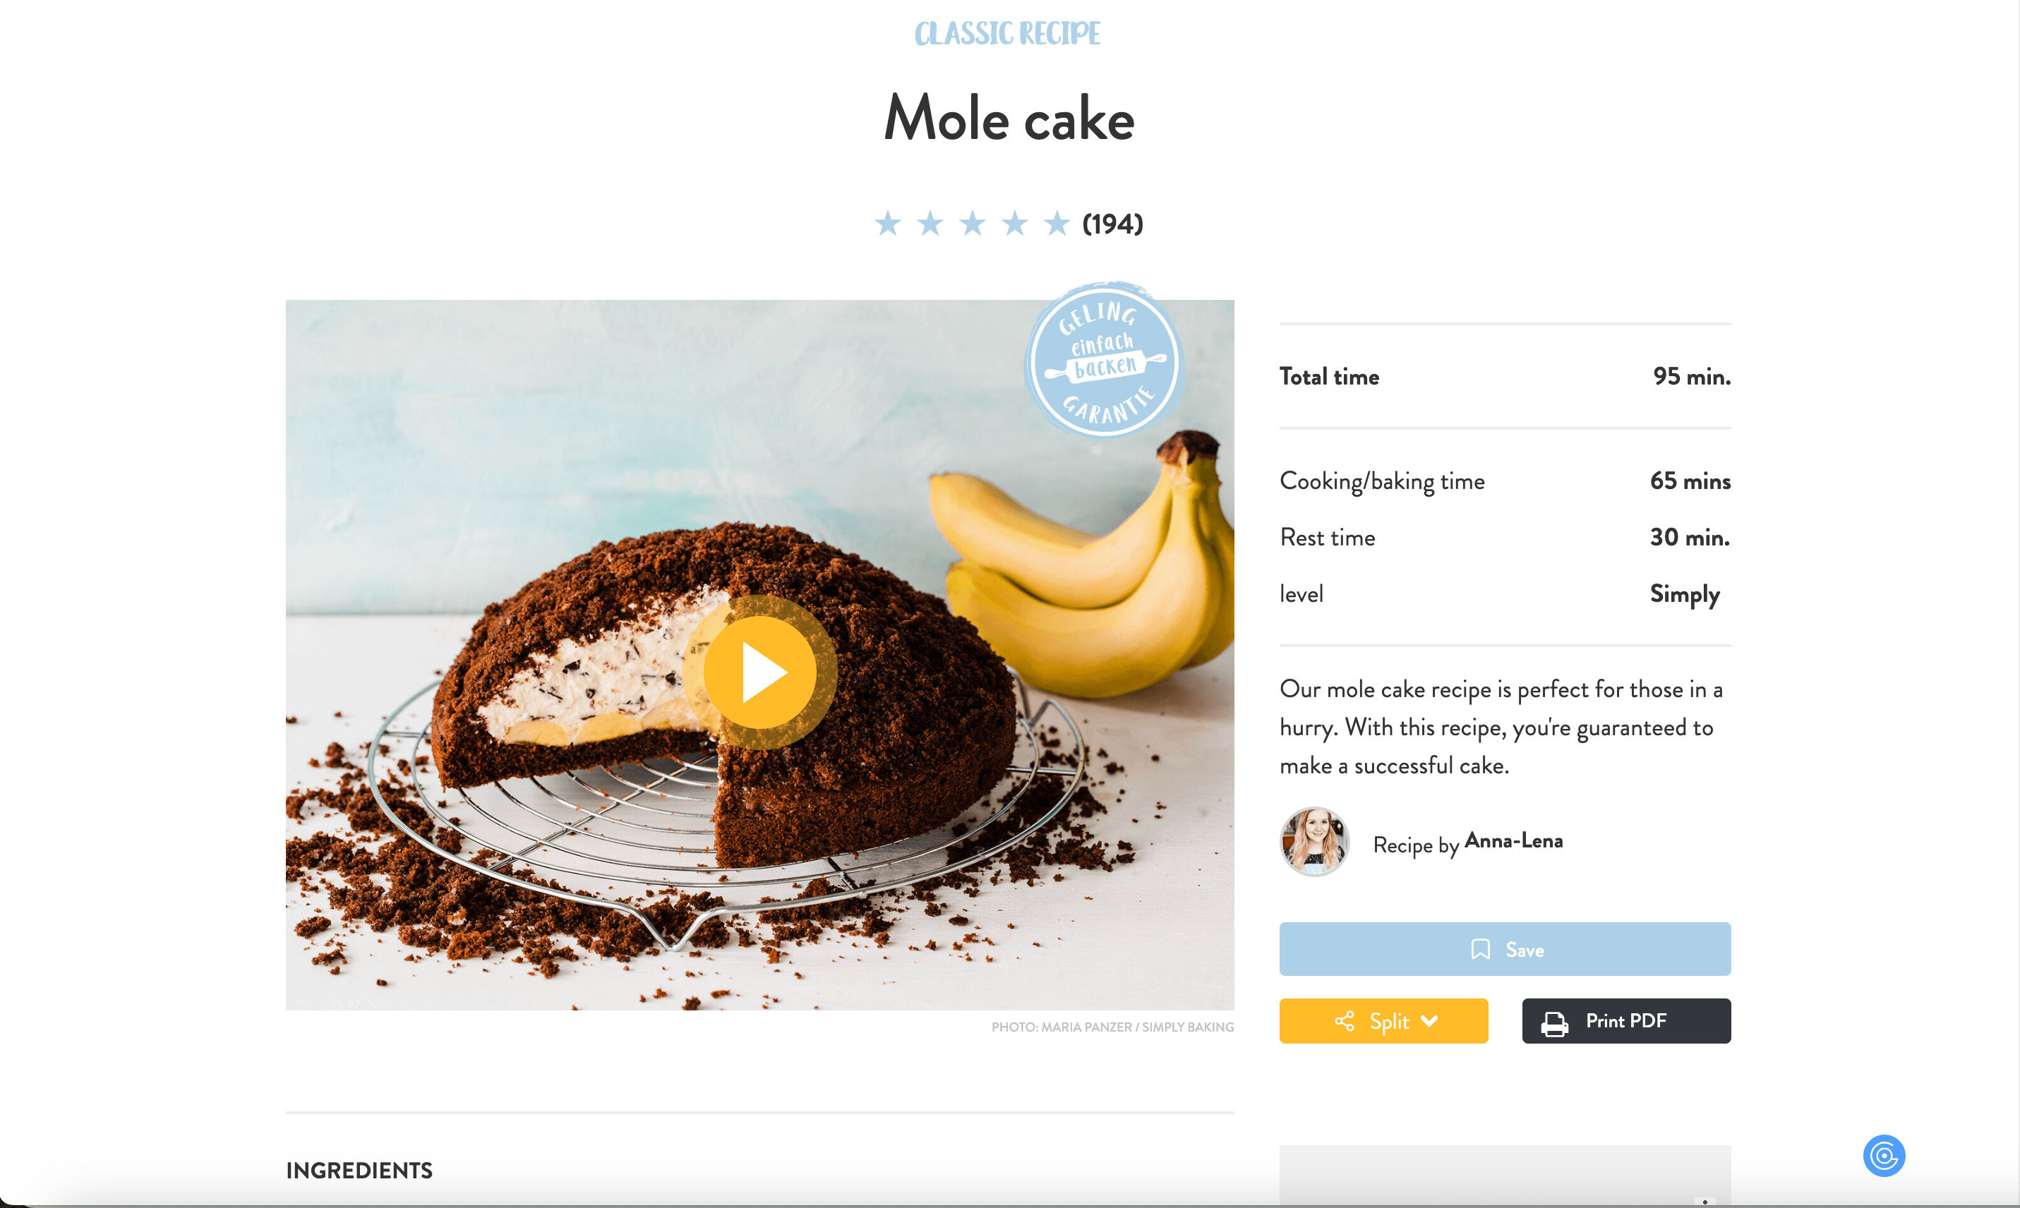Open the blue circular assistant widget icon
Image resolution: width=2020 pixels, height=1208 pixels.
click(x=1884, y=1155)
